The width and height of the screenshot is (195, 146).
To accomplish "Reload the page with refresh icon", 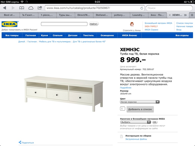I will click(142, 8).
